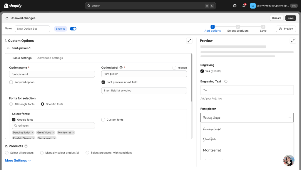Click the Shopify logo in top bar
The image size is (301, 170).
pos(13,6)
